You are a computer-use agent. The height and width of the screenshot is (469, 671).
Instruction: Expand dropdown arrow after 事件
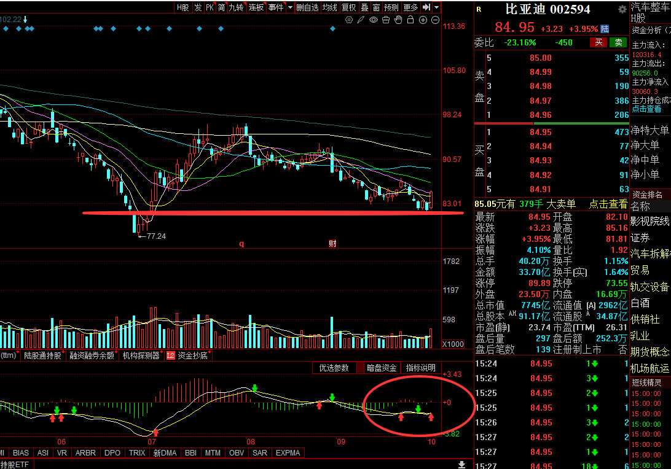click(x=290, y=7)
